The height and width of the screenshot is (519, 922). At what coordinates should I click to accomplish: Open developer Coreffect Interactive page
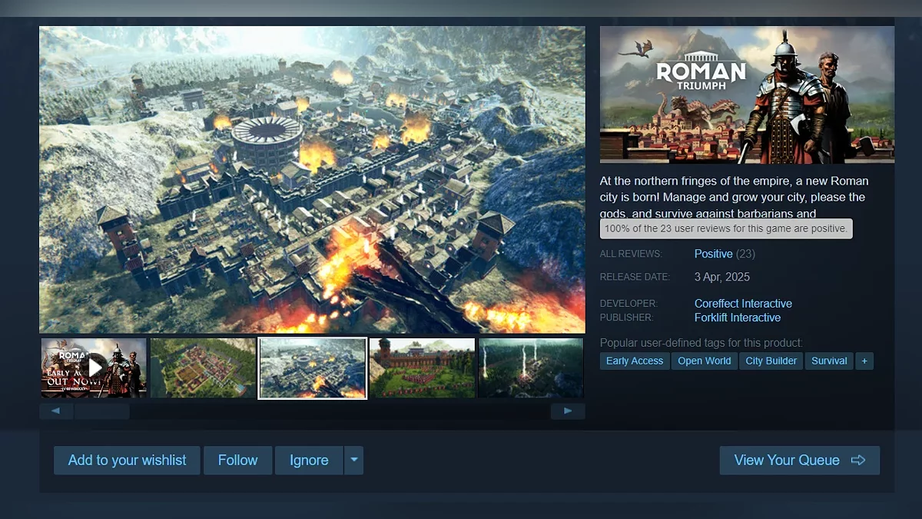point(742,304)
